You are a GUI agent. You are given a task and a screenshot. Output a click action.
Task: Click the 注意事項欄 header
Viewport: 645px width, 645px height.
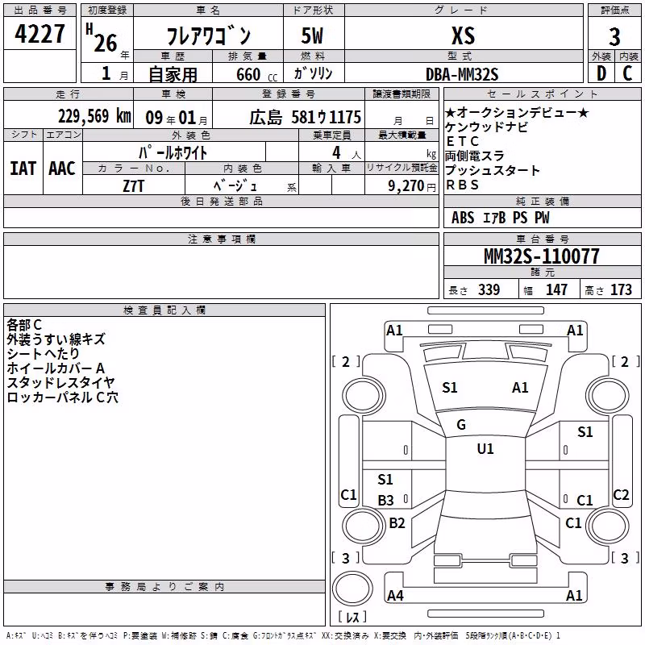222,239
